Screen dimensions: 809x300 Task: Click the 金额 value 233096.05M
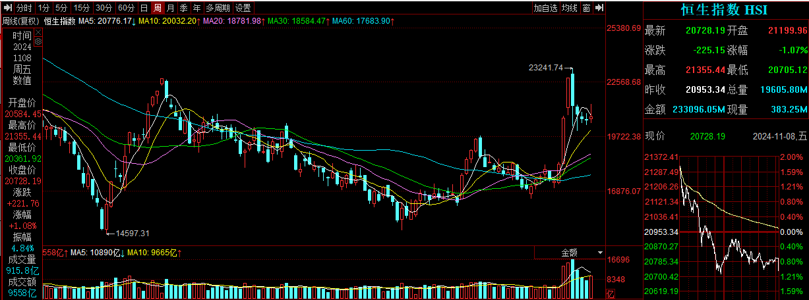tap(699, 109)
